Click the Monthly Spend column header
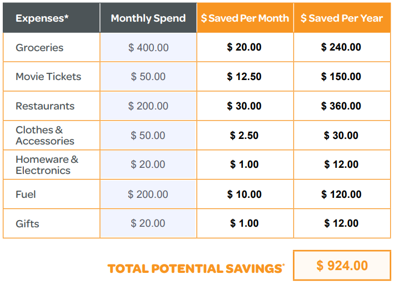Image resolution: width=394 pixels, height=284 pixels. [x=148, y=18]
